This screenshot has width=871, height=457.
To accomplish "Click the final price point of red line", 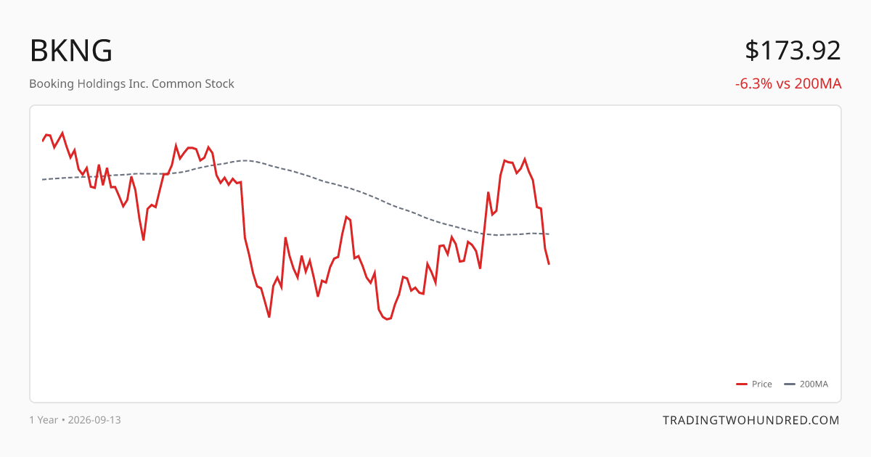I will pyautogui.click(x=549, y=263).
